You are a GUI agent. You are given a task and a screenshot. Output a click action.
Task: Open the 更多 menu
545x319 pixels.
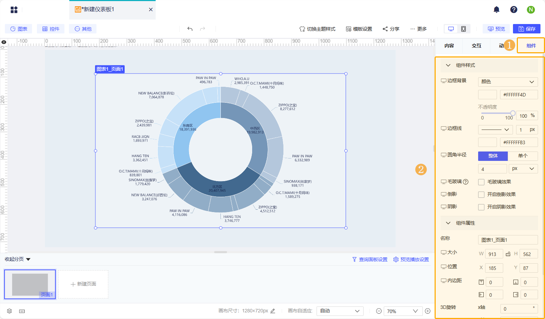coord(419,29)
